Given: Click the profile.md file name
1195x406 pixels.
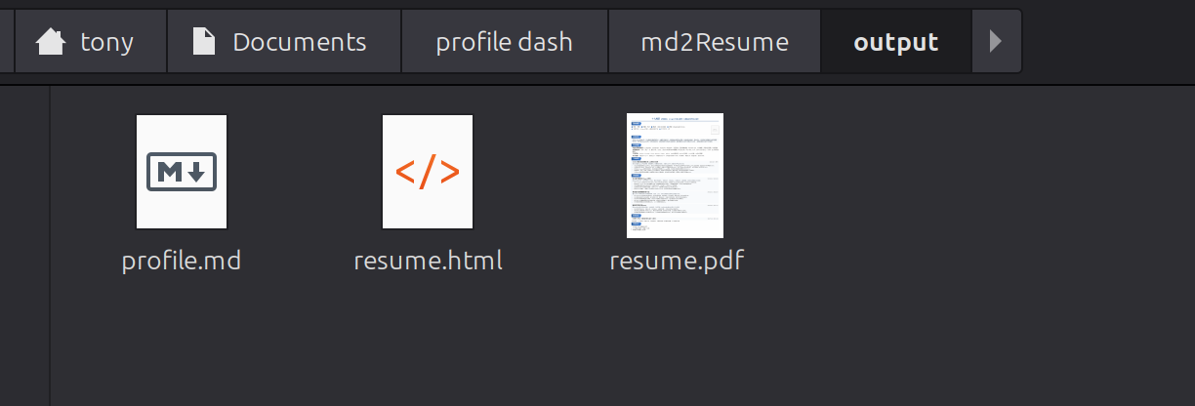Looking at the screenshot, I should click(x=182, y=261).
